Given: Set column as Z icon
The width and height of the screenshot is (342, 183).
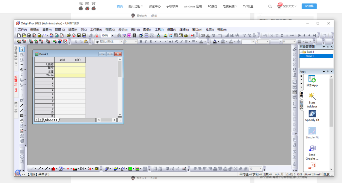Looking at the screenshot, I should 282,35.
